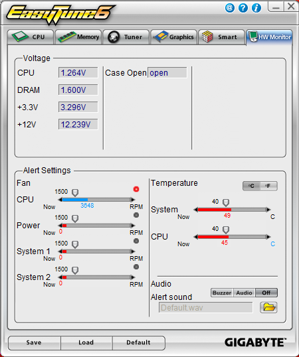Select the Graphics tab
Image resolution: width=299 pixels, height=357 pixels.
coord(173,37)
